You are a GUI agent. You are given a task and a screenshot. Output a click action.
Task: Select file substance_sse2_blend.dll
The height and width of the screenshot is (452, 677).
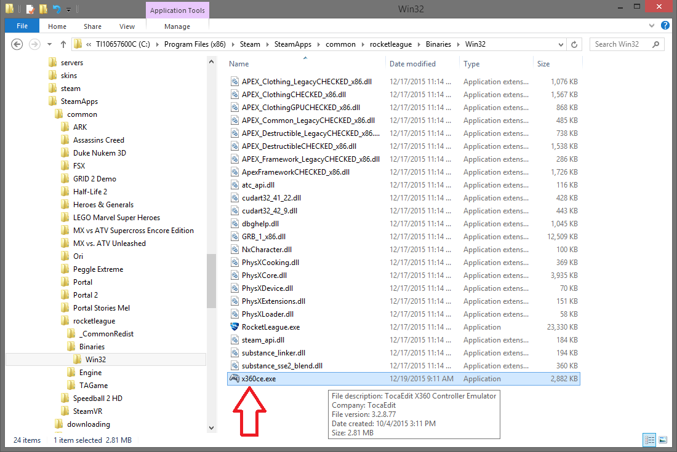(282, 365)
